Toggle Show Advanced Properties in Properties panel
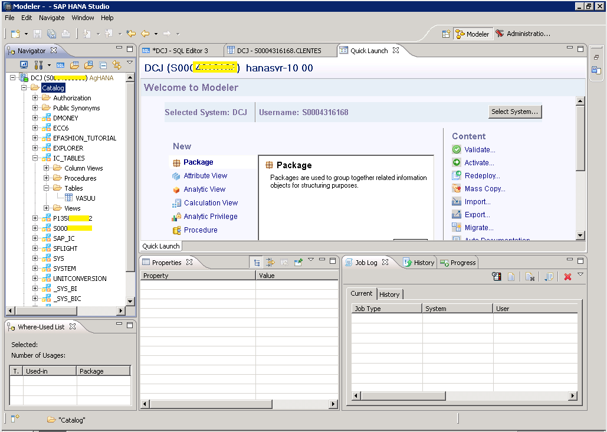This screenshot has height=432, width=607. click(x=270, y=262)
